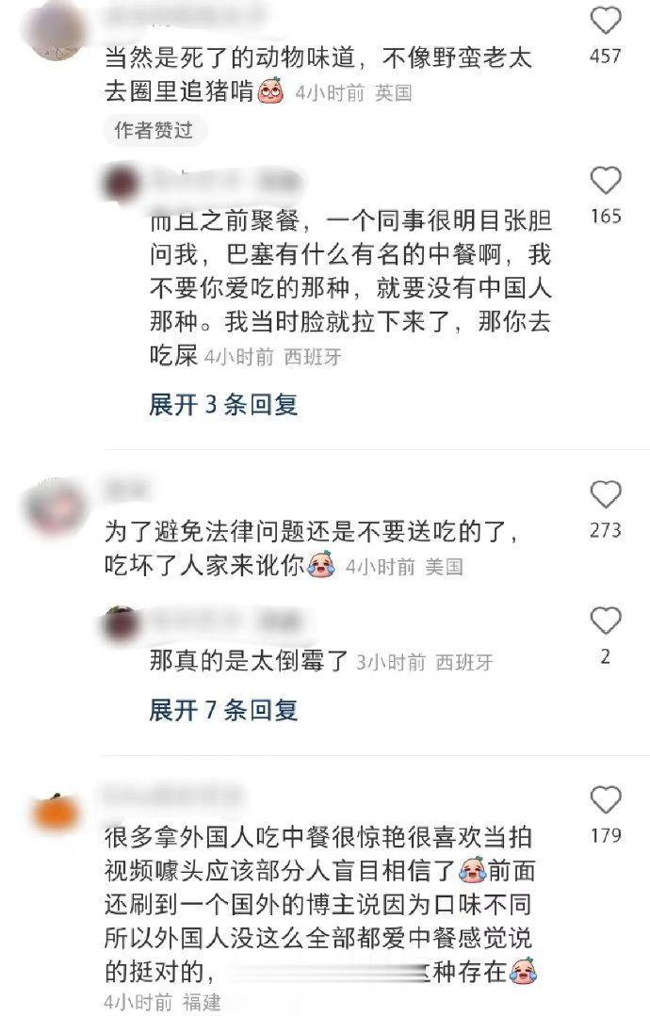Tap heart on the 2-likes reply
The height and width of the screenshot is (1016, 650).
(x=606, y=621)
